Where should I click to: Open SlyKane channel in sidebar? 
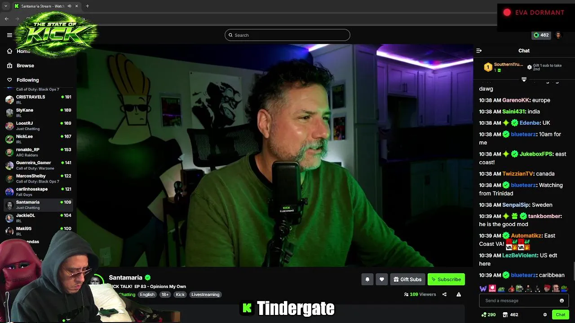[38, 113]
